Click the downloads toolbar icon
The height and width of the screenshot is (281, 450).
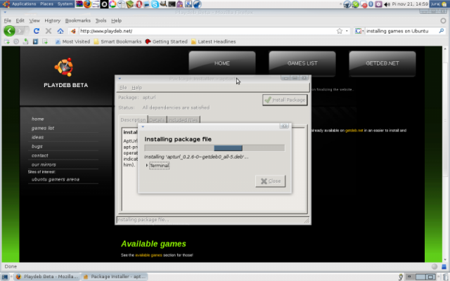(x=25, y=41)
